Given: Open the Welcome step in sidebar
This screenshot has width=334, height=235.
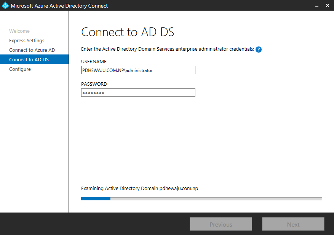Looking at the screenshot, I should coord(19,31).
